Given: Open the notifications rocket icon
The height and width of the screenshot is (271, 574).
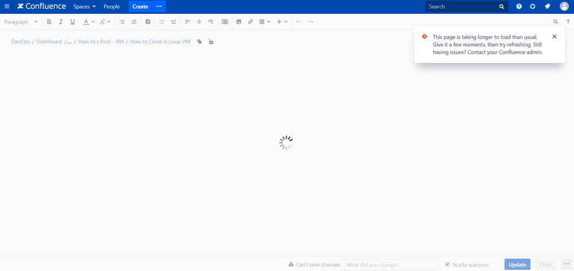Looking at the screenshot, I should pos(547,6).
